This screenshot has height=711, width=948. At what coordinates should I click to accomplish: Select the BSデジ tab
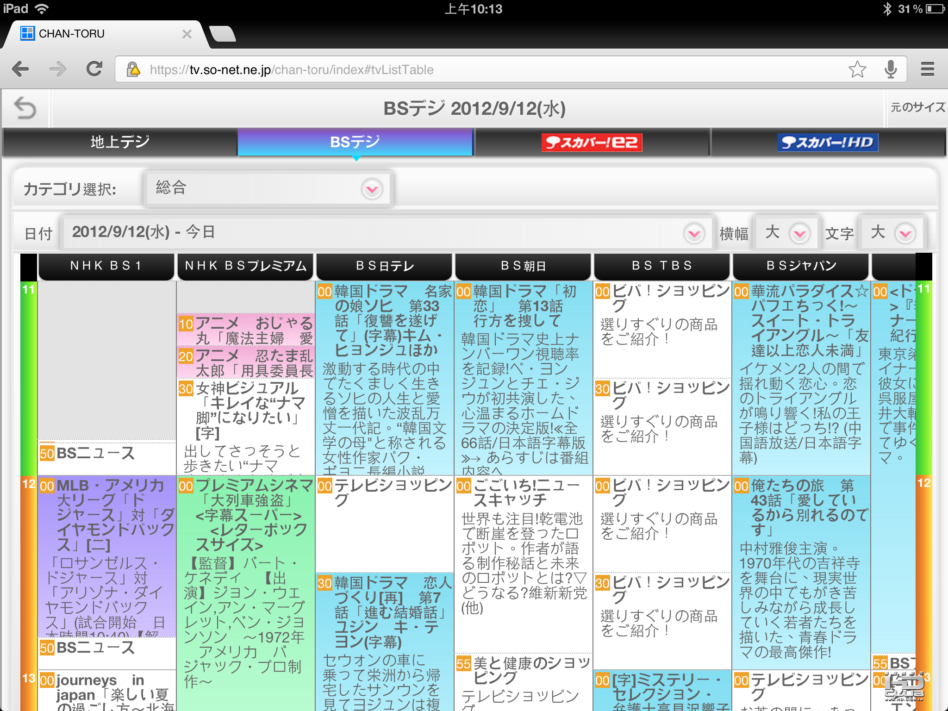coord(355,142)
